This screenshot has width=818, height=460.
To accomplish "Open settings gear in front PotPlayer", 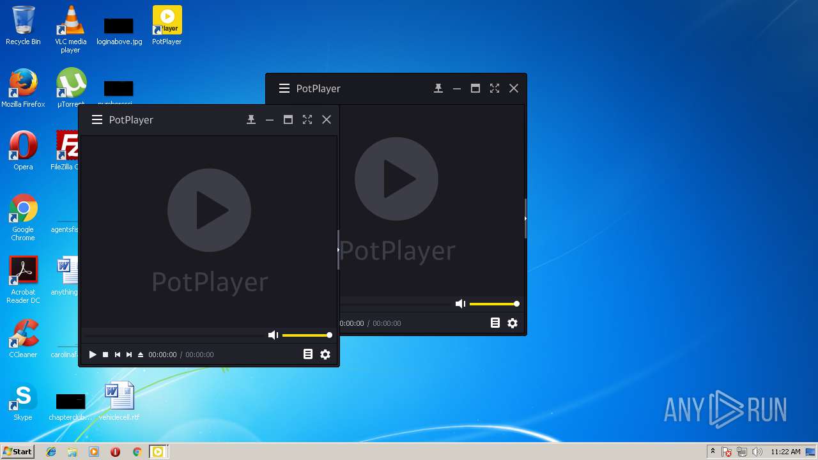I will [325, 354].
